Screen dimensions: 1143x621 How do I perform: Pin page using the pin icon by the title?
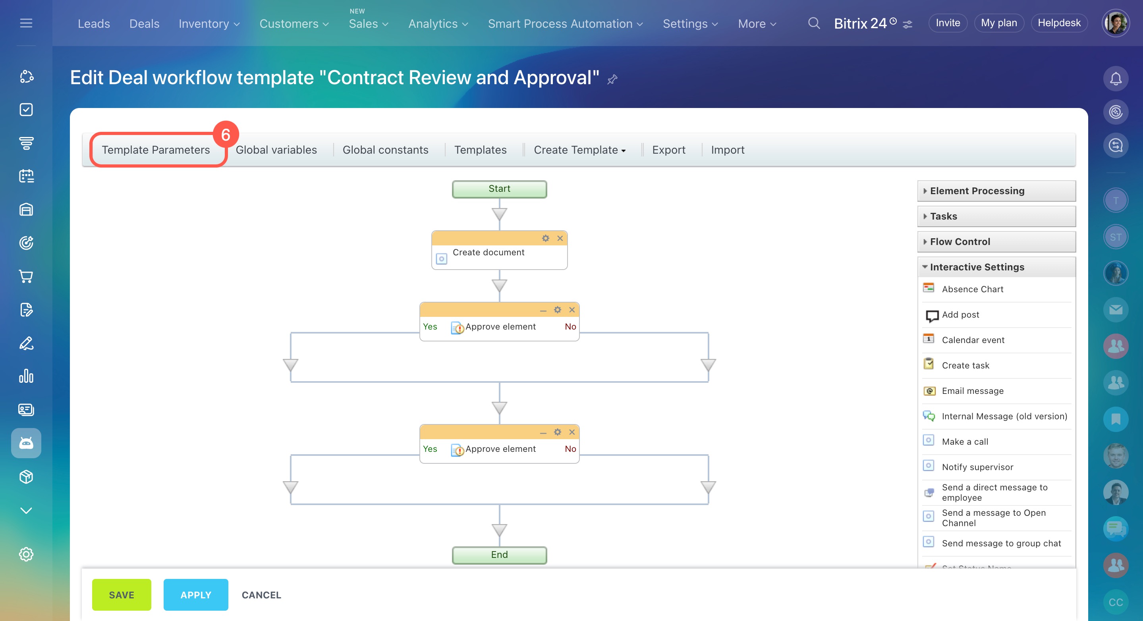612,79
